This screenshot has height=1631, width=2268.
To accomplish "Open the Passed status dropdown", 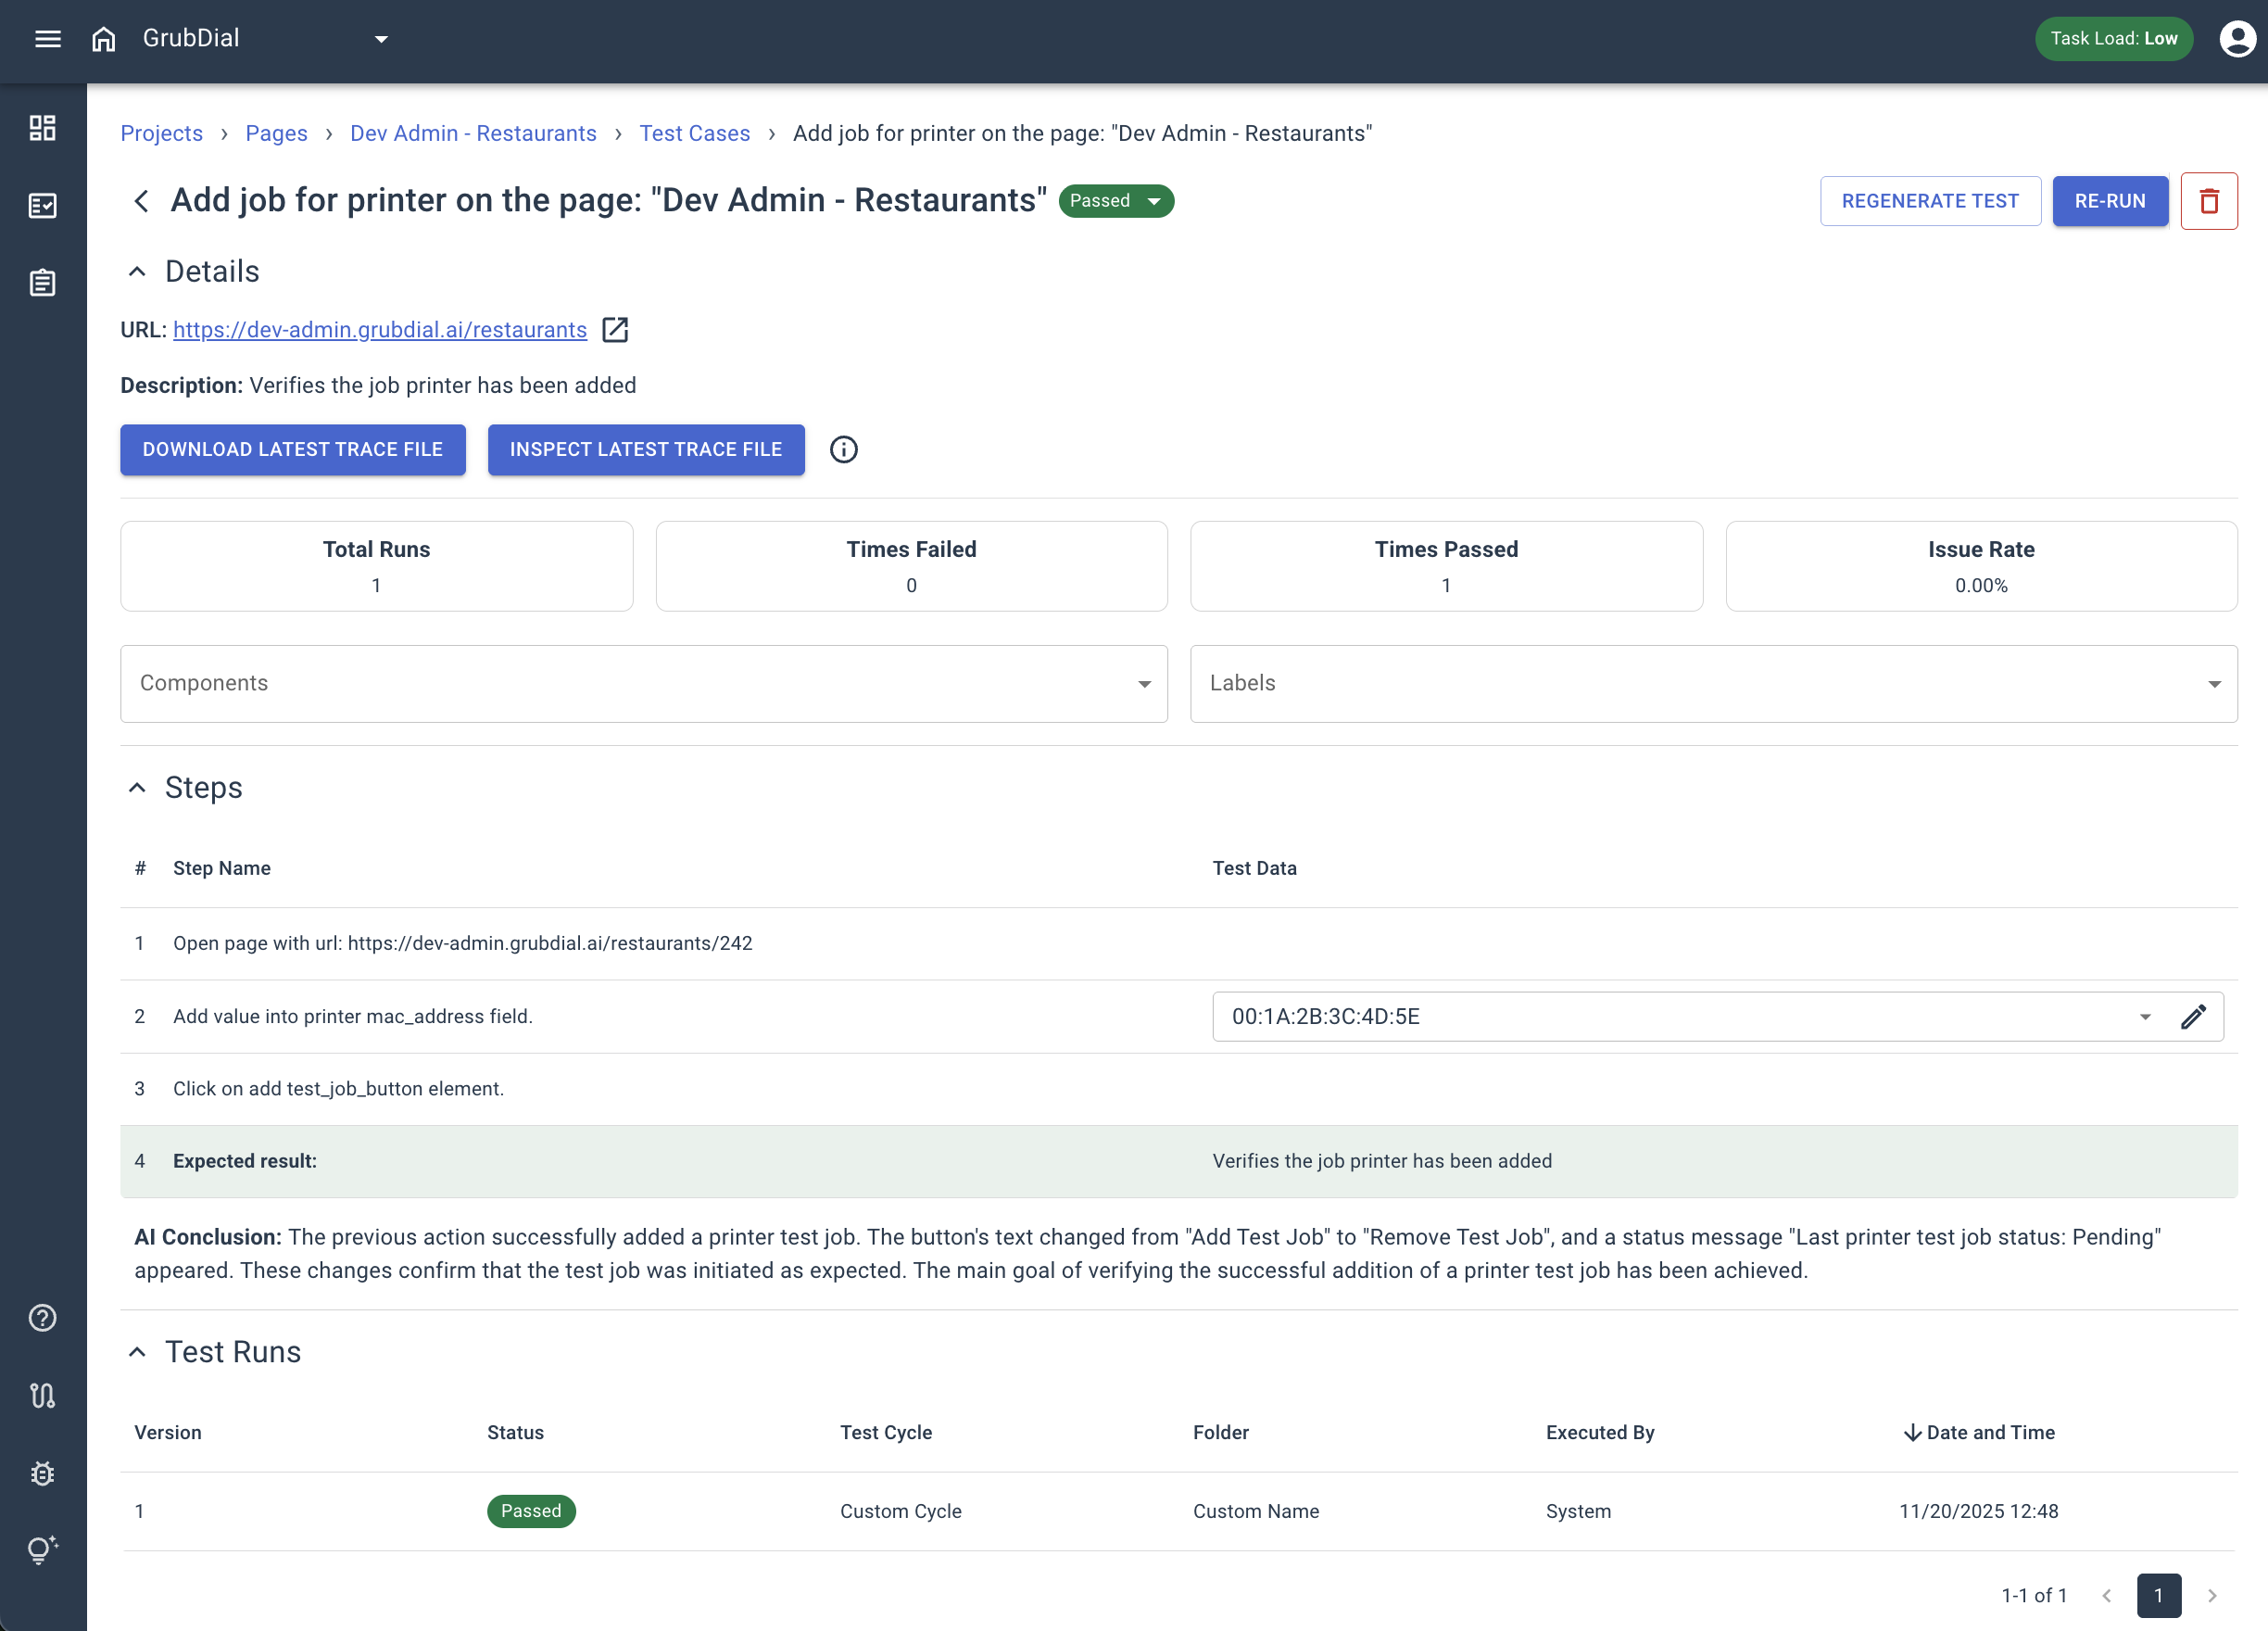I will [x=1116, y=201].
